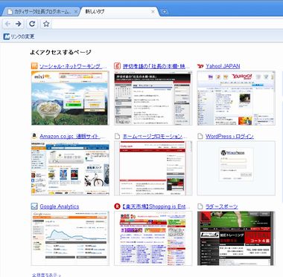This screenshot has height=277, width=283.
Task: Open a new tab with the plus button
Action: coord(164,11)
